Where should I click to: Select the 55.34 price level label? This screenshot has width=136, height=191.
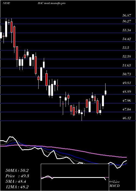click(x=126, y=30)
